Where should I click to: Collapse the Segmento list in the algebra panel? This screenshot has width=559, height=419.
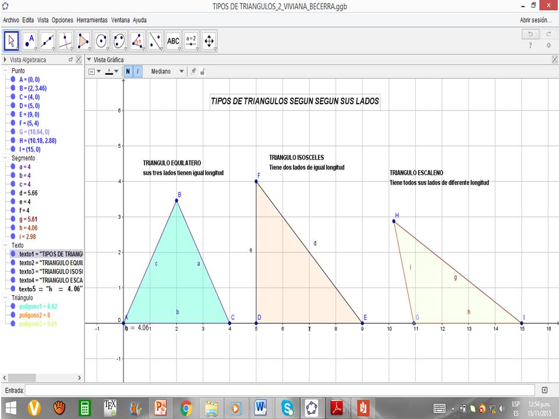point(5,158)
